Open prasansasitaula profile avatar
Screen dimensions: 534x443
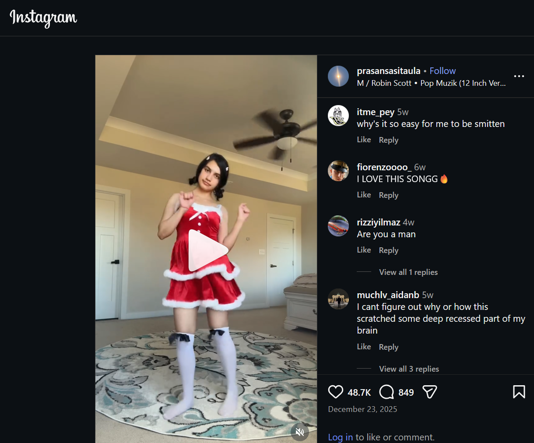338,76
